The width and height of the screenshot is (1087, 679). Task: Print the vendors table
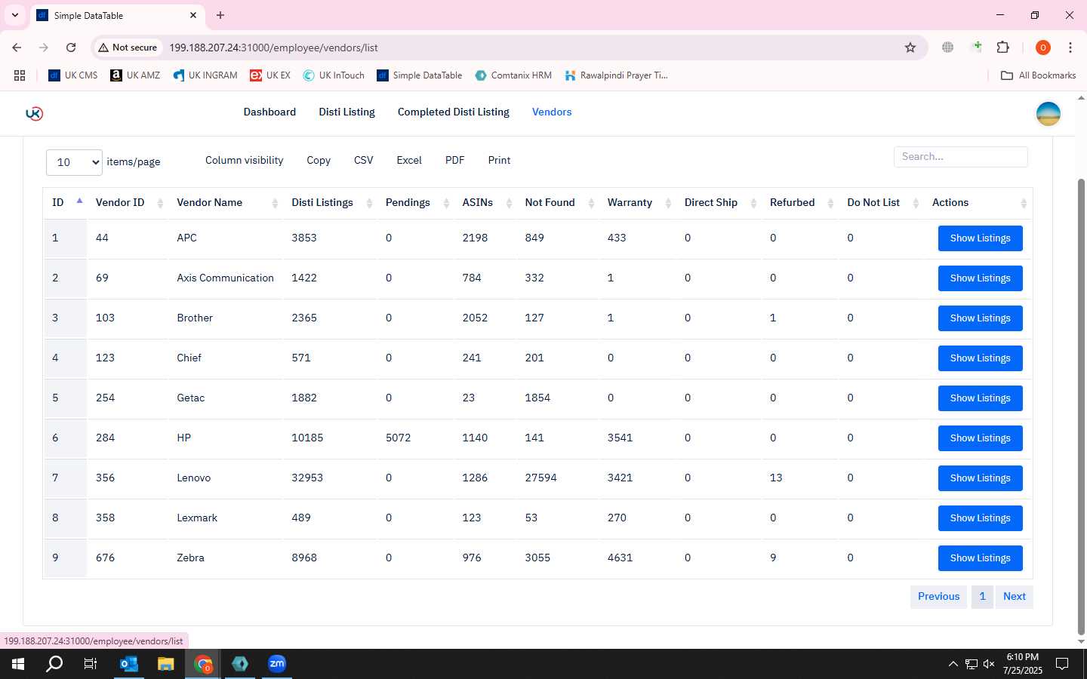tap(499, 161)
